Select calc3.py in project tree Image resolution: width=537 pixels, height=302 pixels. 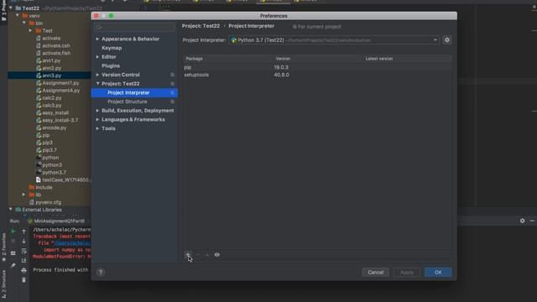click(x=52, y=106)
